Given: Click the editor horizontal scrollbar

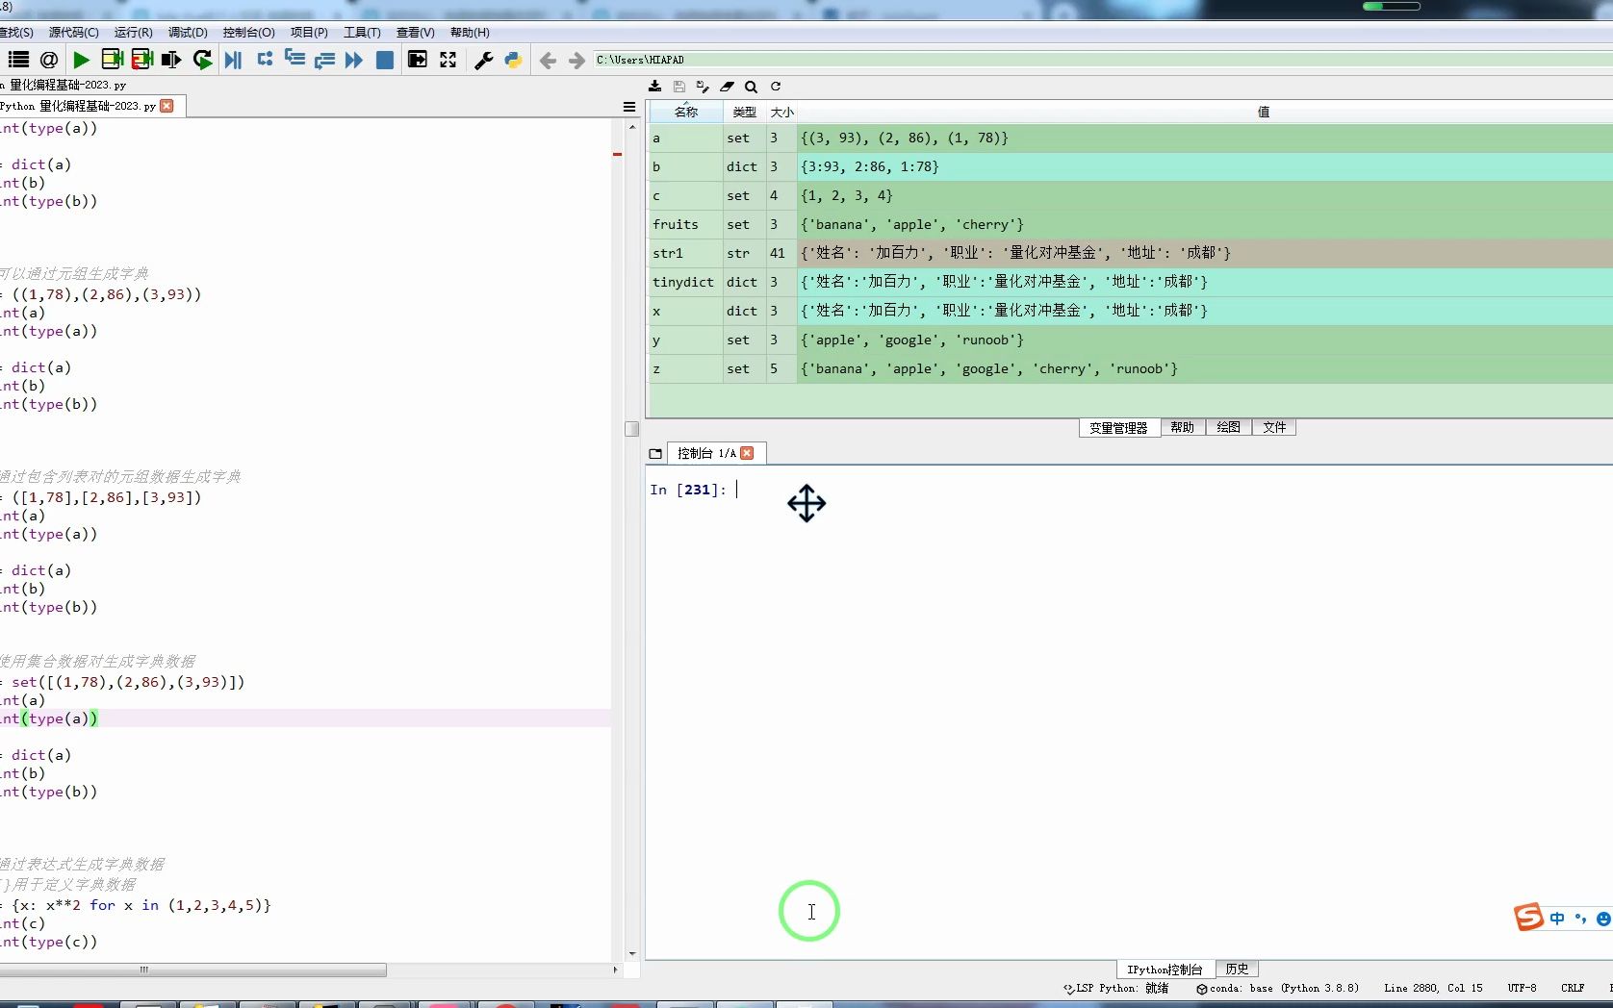Looking at the screenshot, I should [192, 970].
